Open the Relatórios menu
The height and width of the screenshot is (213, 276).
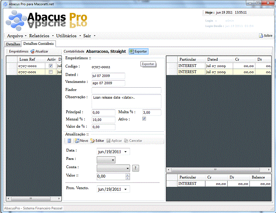(39, 36)
